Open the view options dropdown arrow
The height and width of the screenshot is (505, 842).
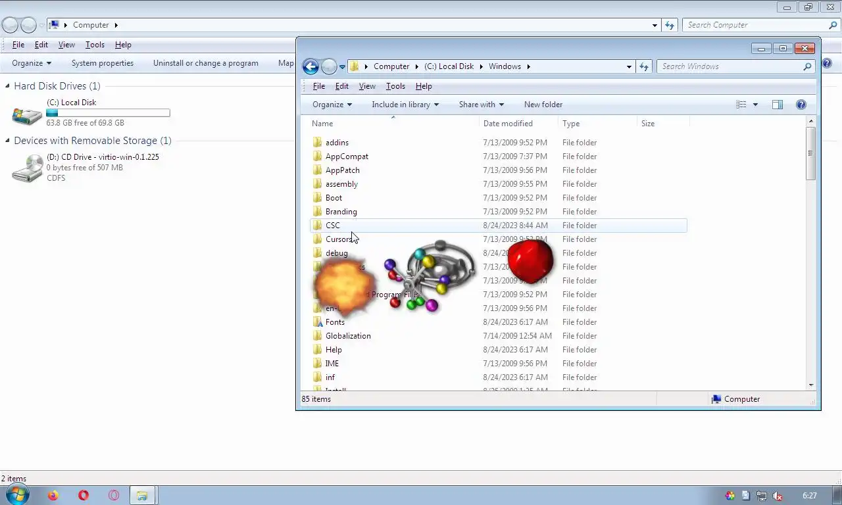755,105
